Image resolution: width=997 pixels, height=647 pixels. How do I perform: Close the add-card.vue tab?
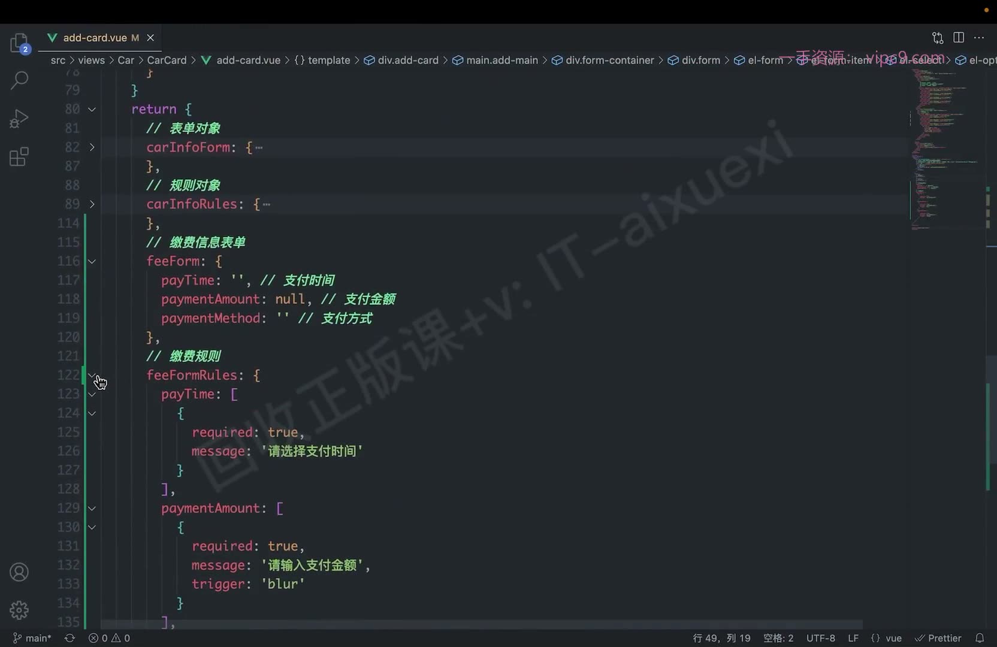tap(150, 38)
